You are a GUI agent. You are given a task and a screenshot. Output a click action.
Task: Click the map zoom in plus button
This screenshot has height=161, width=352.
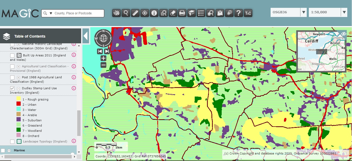(103, 58)
